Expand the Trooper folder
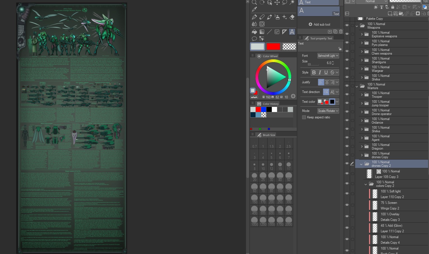429x254 pixels. [x=362, y=95]
